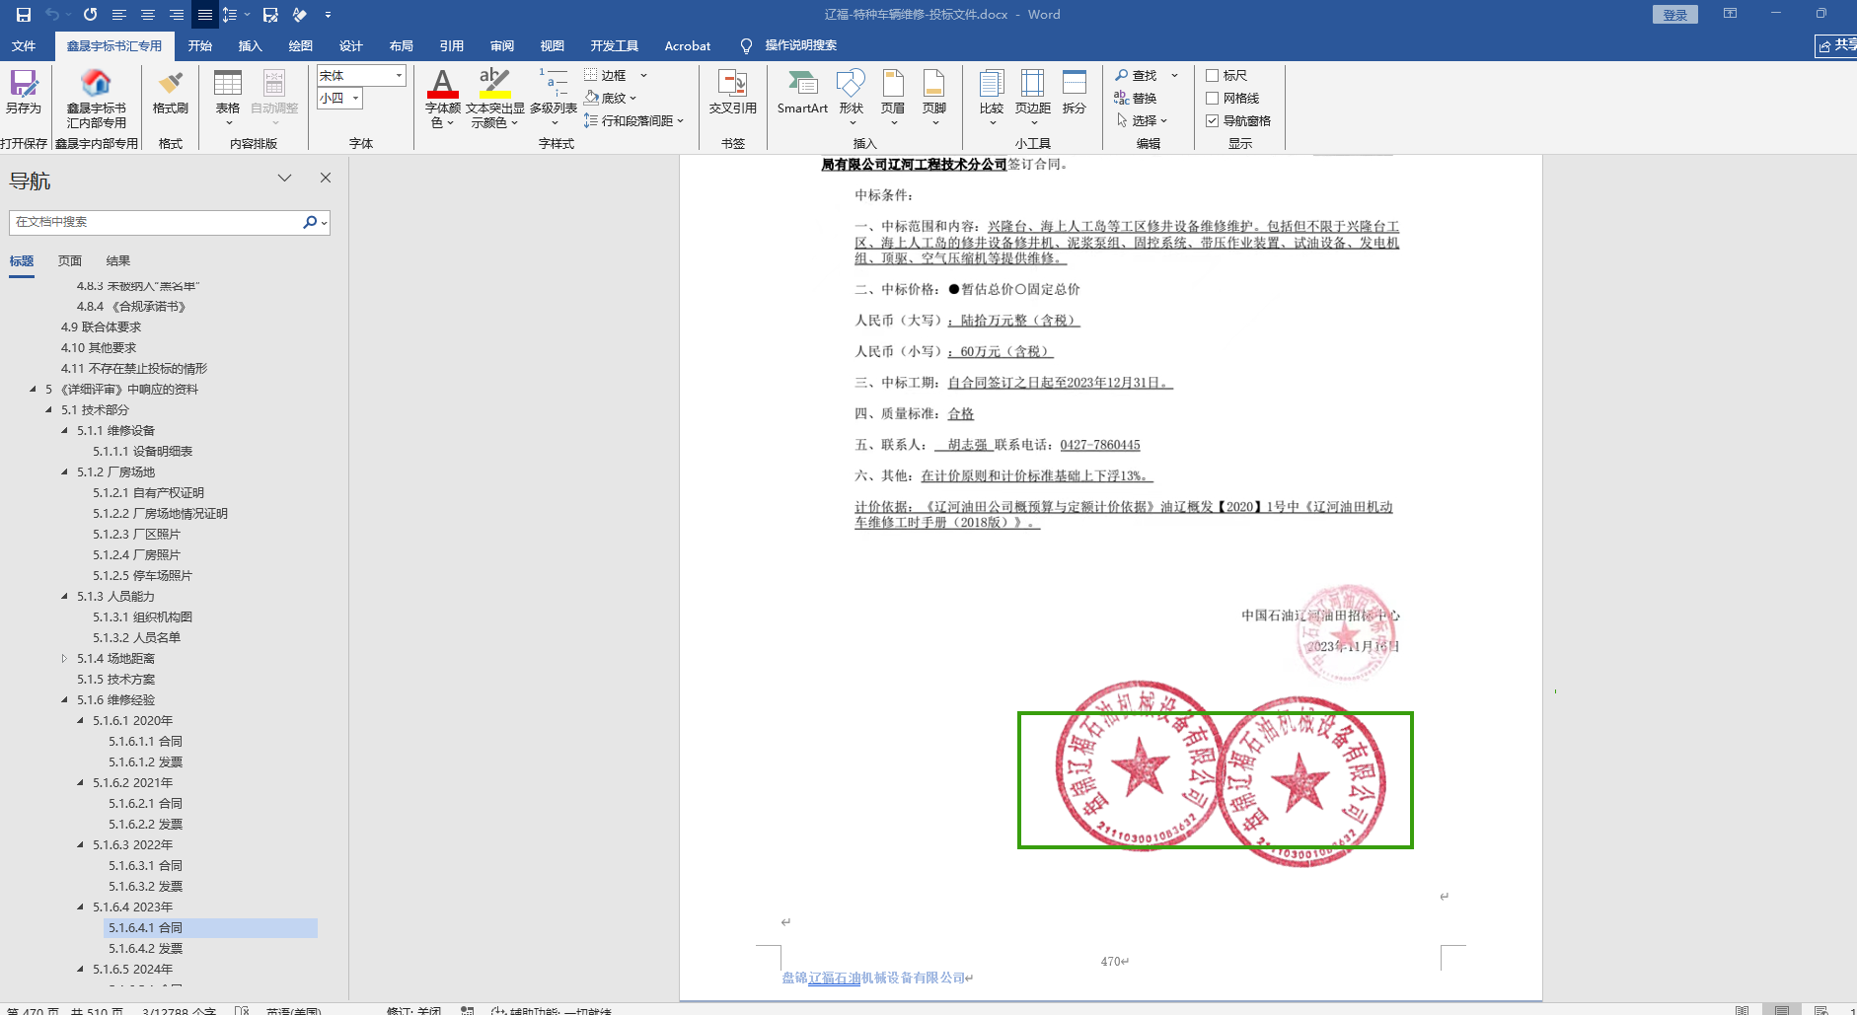Collapse the 5.1.1 维修设备 heading

click(65, 431)
